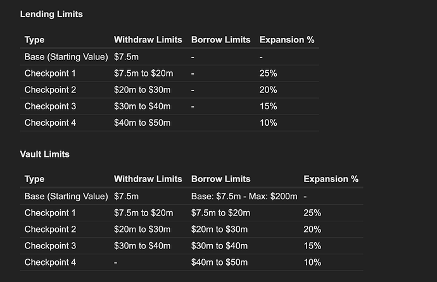Click Lending Checkpoint 3 row label
This screenshot has width=437, height=282.
(50, 106)
